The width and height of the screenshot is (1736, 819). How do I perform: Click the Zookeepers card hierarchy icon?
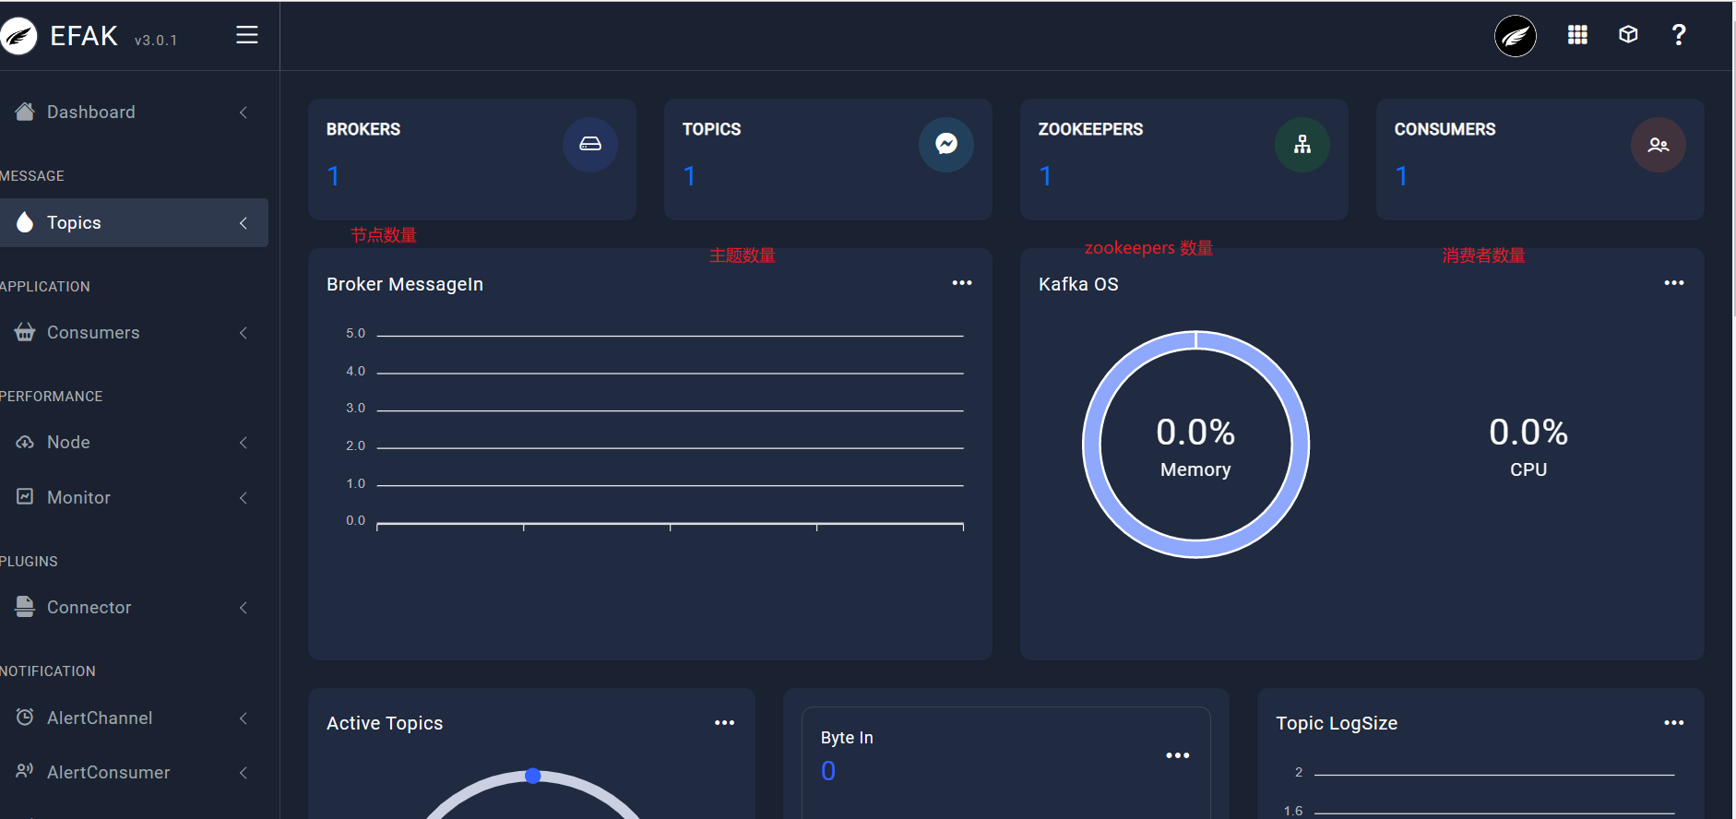pos(1302,144)
